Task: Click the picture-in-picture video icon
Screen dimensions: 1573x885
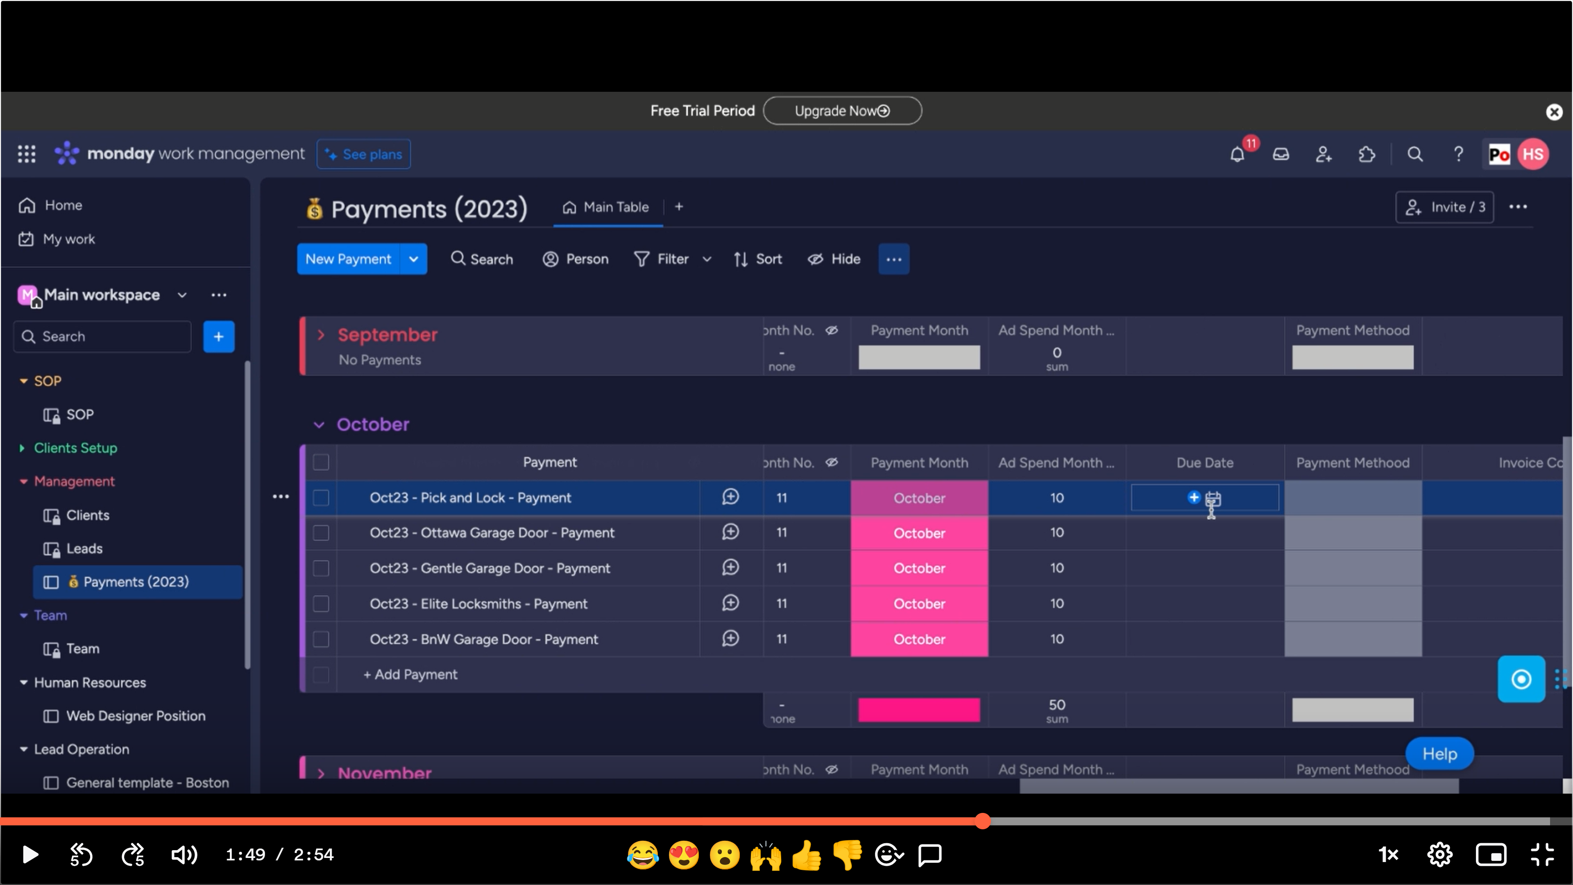Action: 1491,854
